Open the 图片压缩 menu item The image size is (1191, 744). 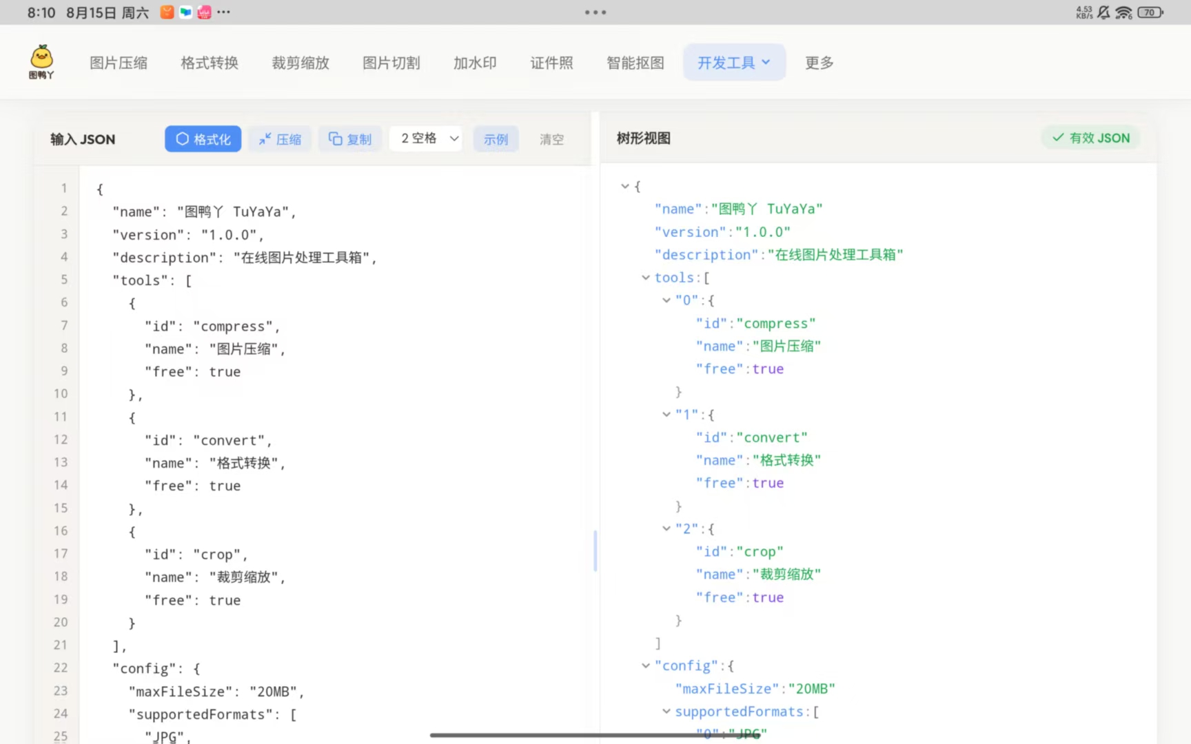click(119, 63)
